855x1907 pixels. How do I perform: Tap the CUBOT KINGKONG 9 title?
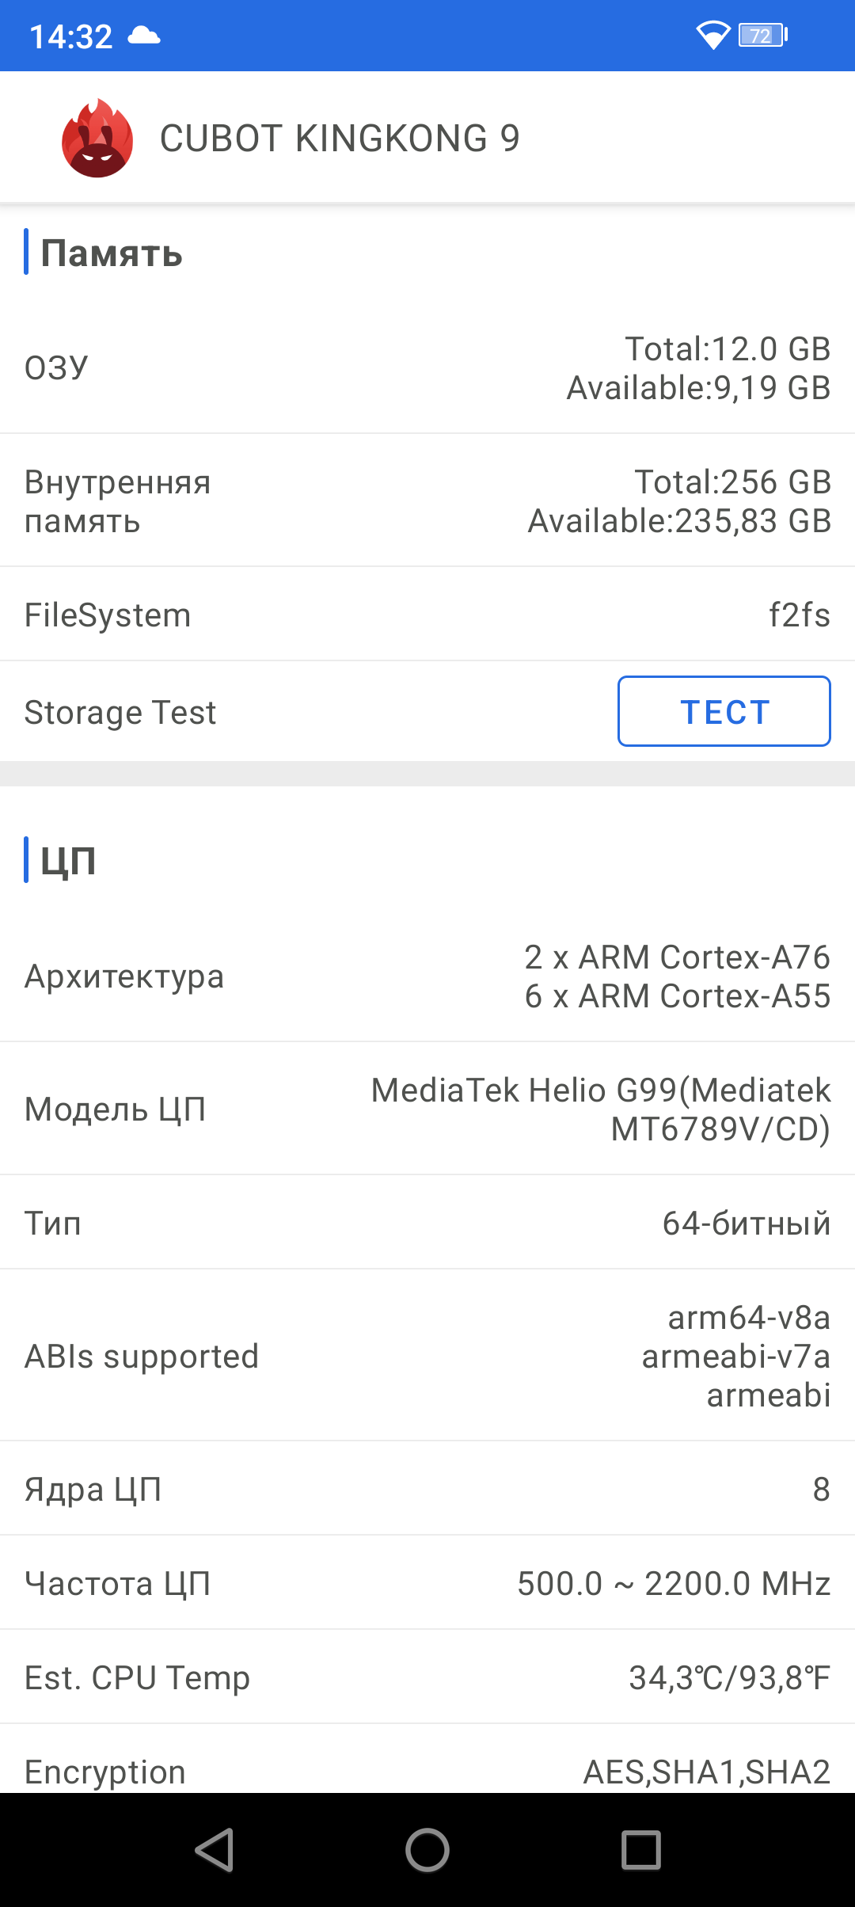click(x=340, y=139)
